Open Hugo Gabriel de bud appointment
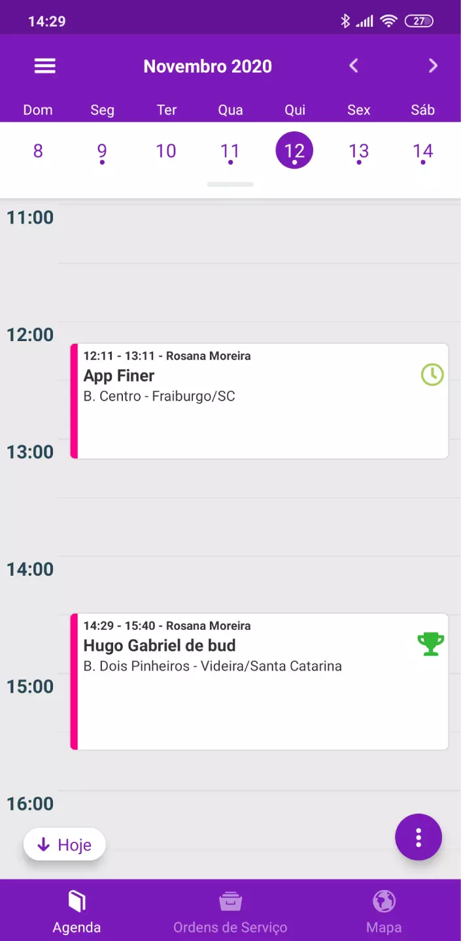This screenshot has width=461, height=941. (x=260, y=682)
